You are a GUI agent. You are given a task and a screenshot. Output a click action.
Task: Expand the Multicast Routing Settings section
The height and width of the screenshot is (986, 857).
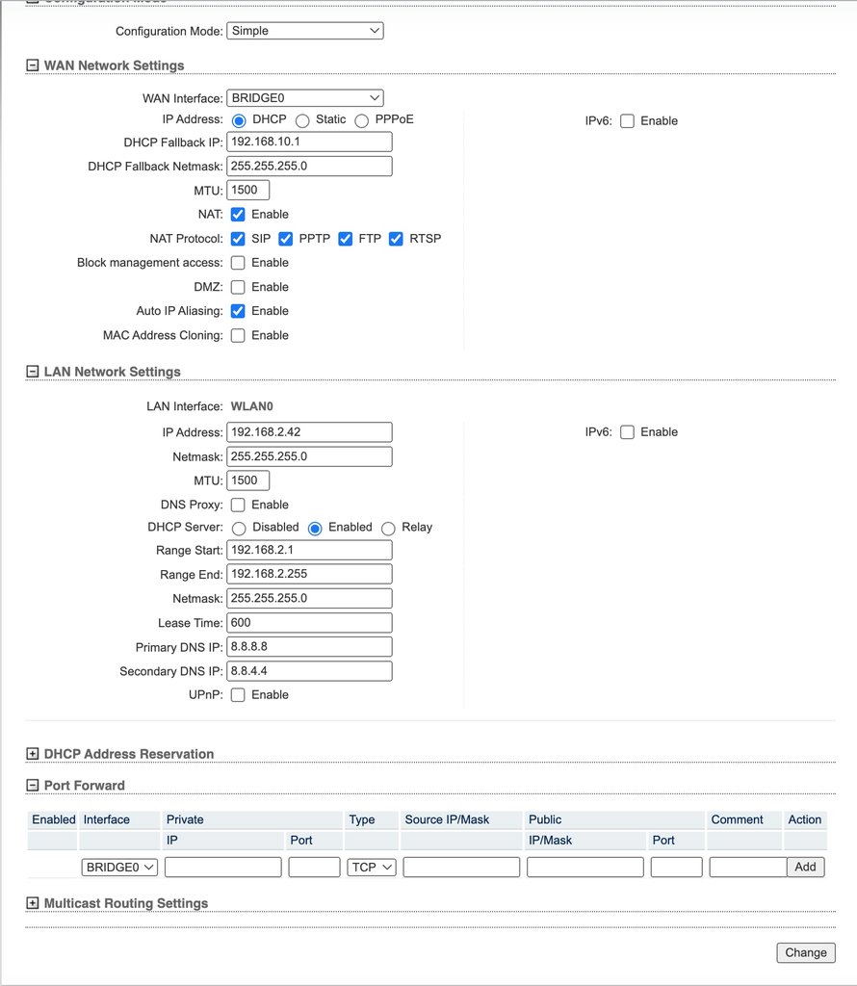[33, 903]
